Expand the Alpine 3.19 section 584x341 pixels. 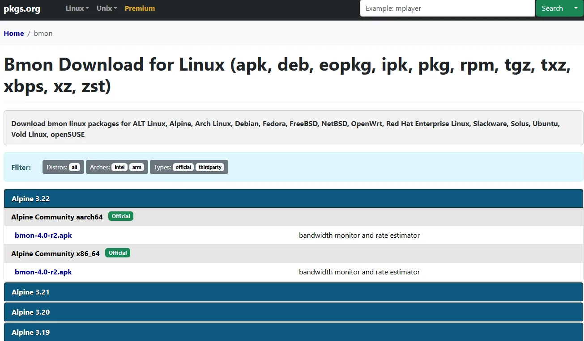tap(294, 332)
